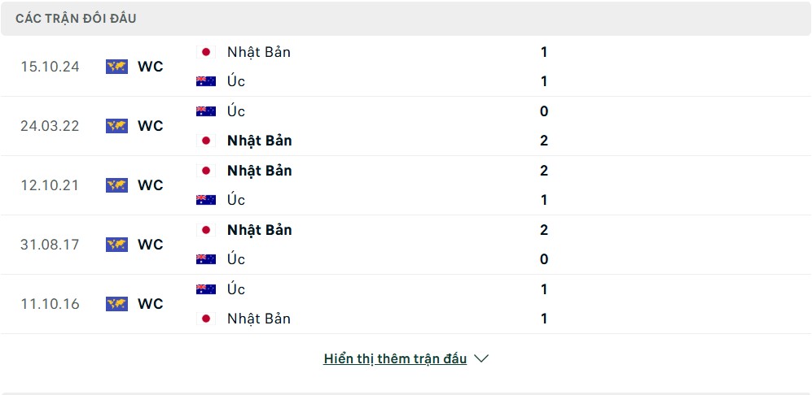Screen dimensions: 812x395
Task: Click the WC world map icon for 11.10.16
Action: [116, 303]
